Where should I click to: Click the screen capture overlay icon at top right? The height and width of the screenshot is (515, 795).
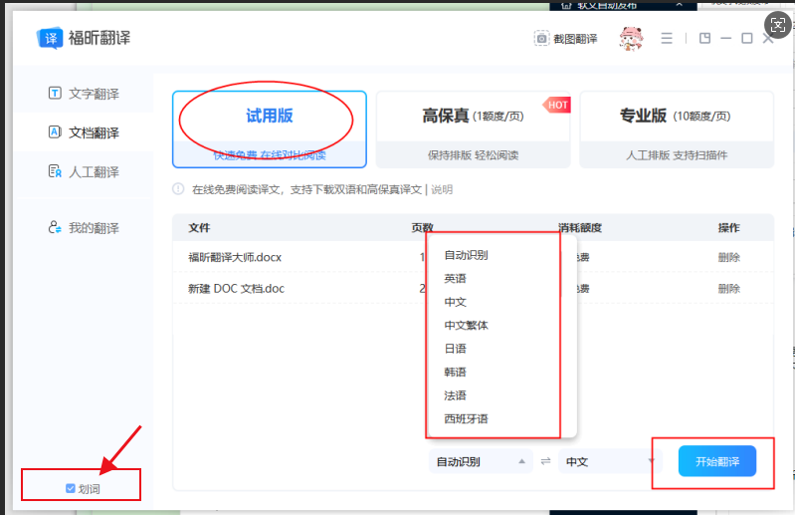point(778,24)
